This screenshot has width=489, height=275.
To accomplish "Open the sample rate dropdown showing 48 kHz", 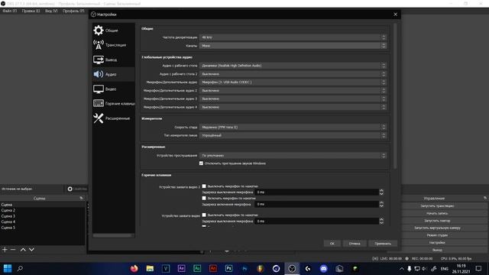I will [x=293, y=37].
